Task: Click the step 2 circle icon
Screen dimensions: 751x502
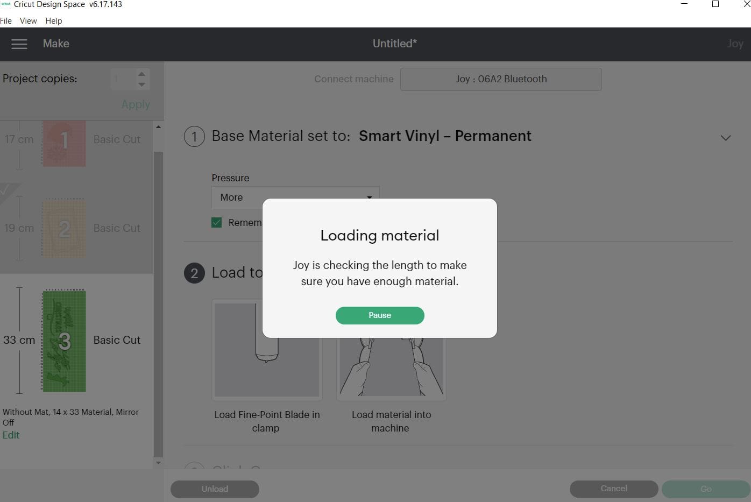Action: click(194, 273)
